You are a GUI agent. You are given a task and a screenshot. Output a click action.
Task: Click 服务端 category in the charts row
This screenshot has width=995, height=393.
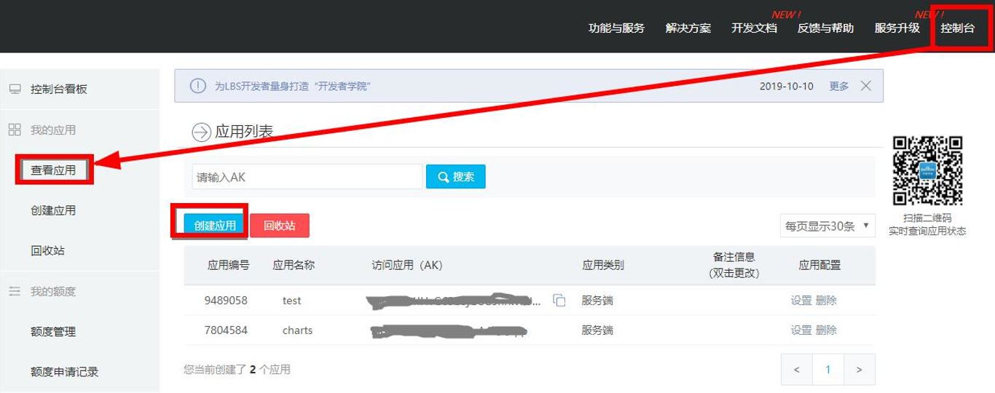597,330
